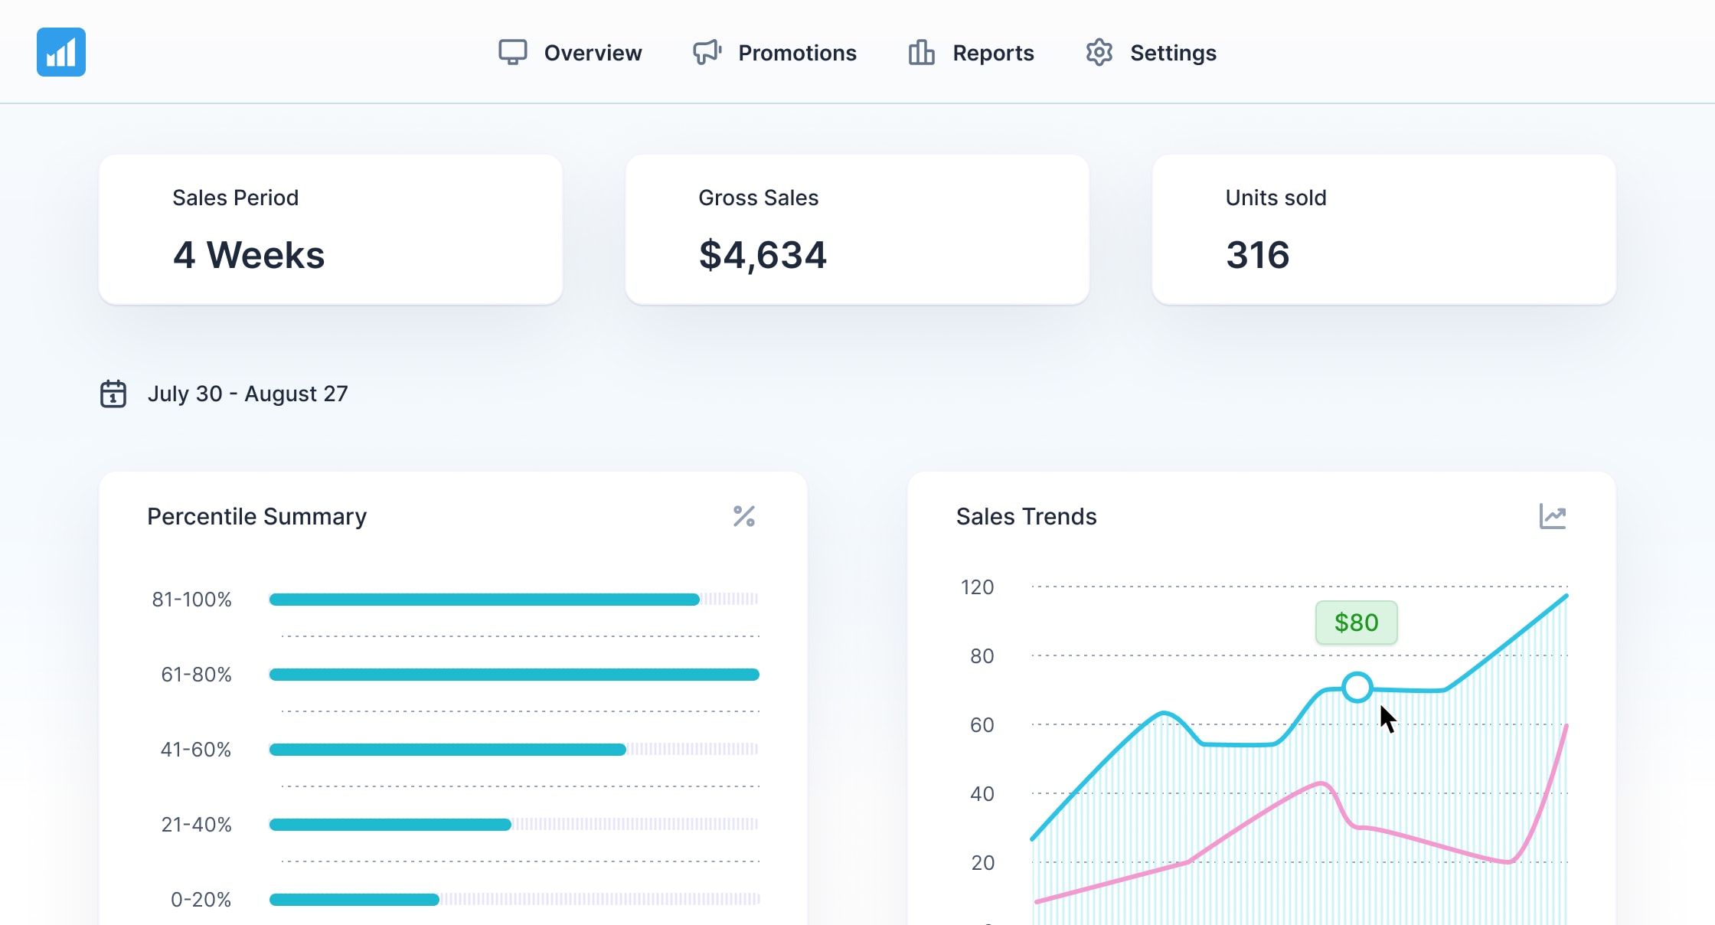1715x925 pixels.
Task: Open the Settings gear icon
Action: click(x=1099, y=52)
